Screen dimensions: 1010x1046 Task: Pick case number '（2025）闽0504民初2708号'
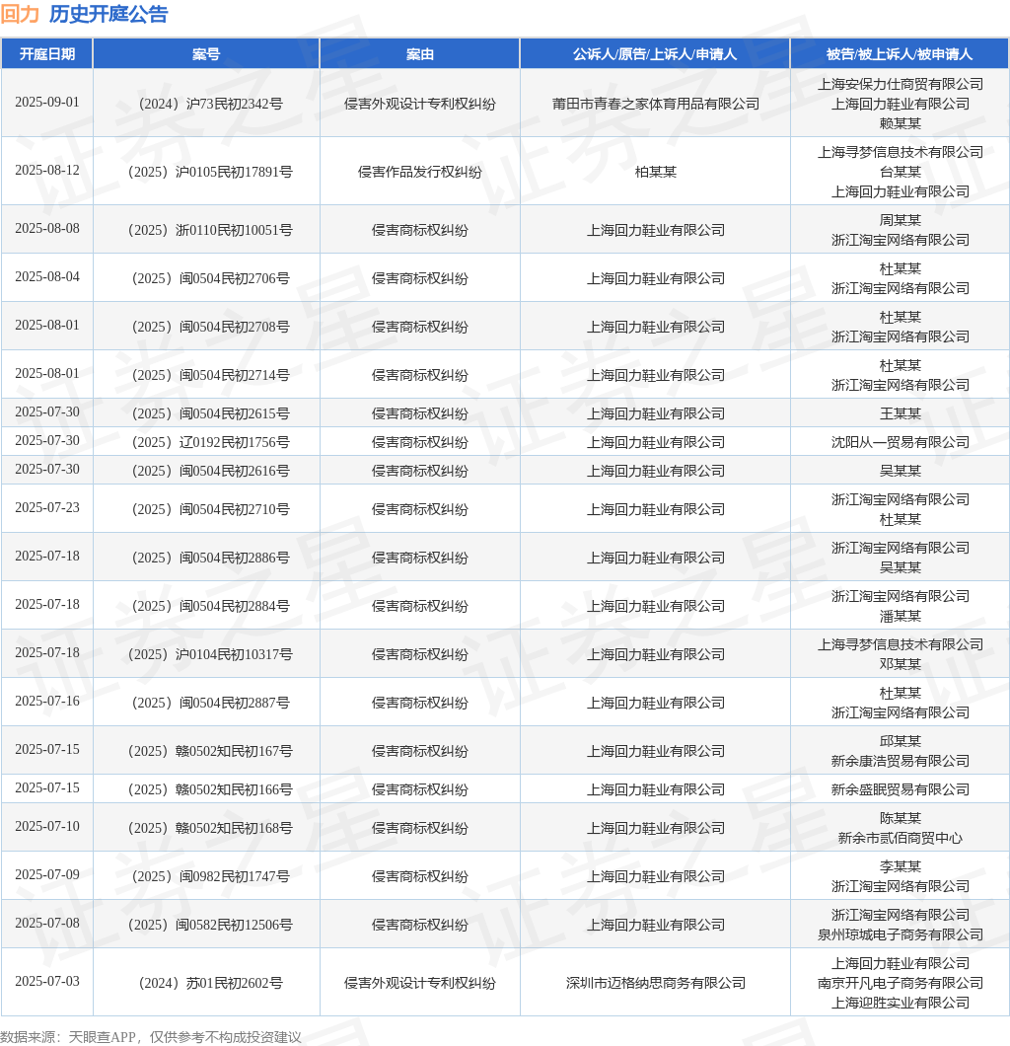coord(210,327)
